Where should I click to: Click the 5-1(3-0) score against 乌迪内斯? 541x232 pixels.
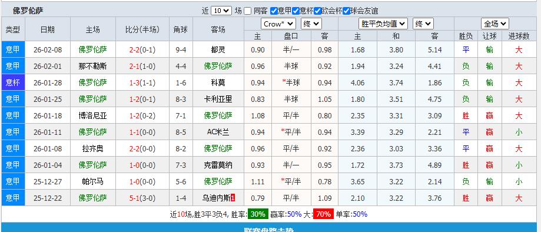142,198
